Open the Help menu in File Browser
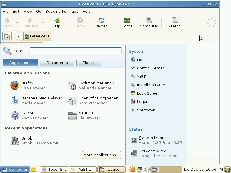The image size is (231, 173). point(86,12)
